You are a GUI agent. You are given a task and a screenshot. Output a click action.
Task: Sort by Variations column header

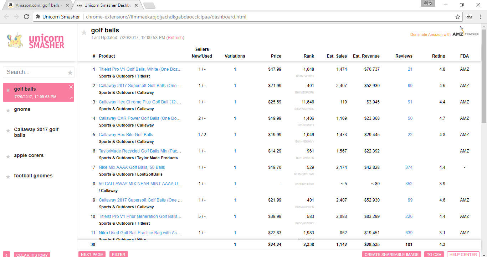[x=235, y=56]
